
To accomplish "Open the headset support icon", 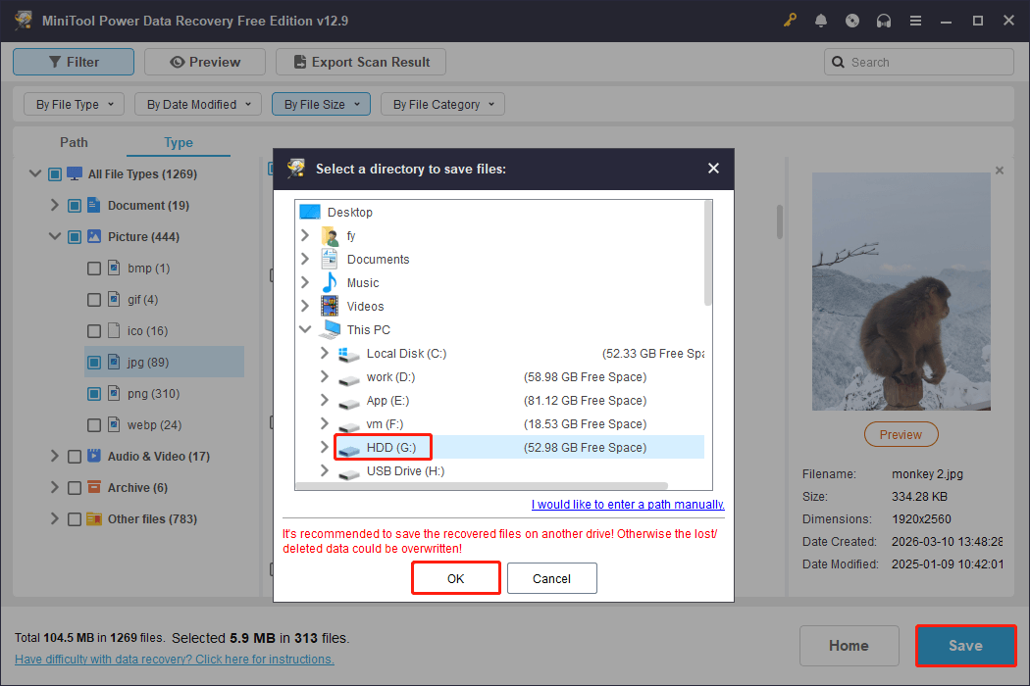I will [884, 21].
